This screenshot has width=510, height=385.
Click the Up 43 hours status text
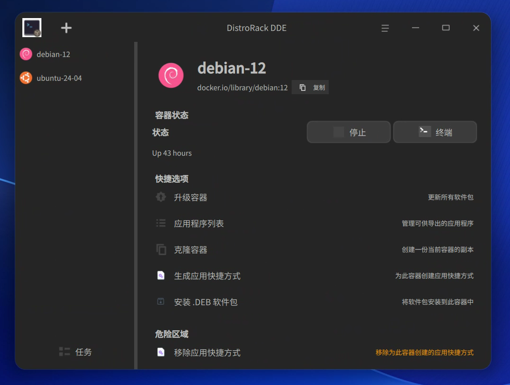tap(172, 153)
